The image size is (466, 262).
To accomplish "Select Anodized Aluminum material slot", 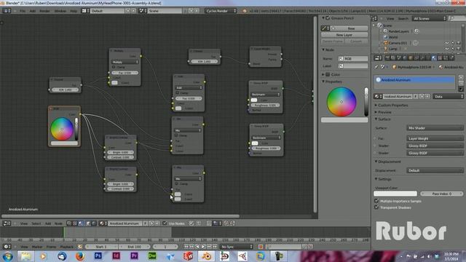I will point(414,80).
